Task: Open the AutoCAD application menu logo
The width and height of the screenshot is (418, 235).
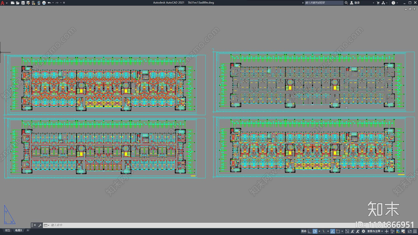Action: pyautogui.click(x=3, y=3)
